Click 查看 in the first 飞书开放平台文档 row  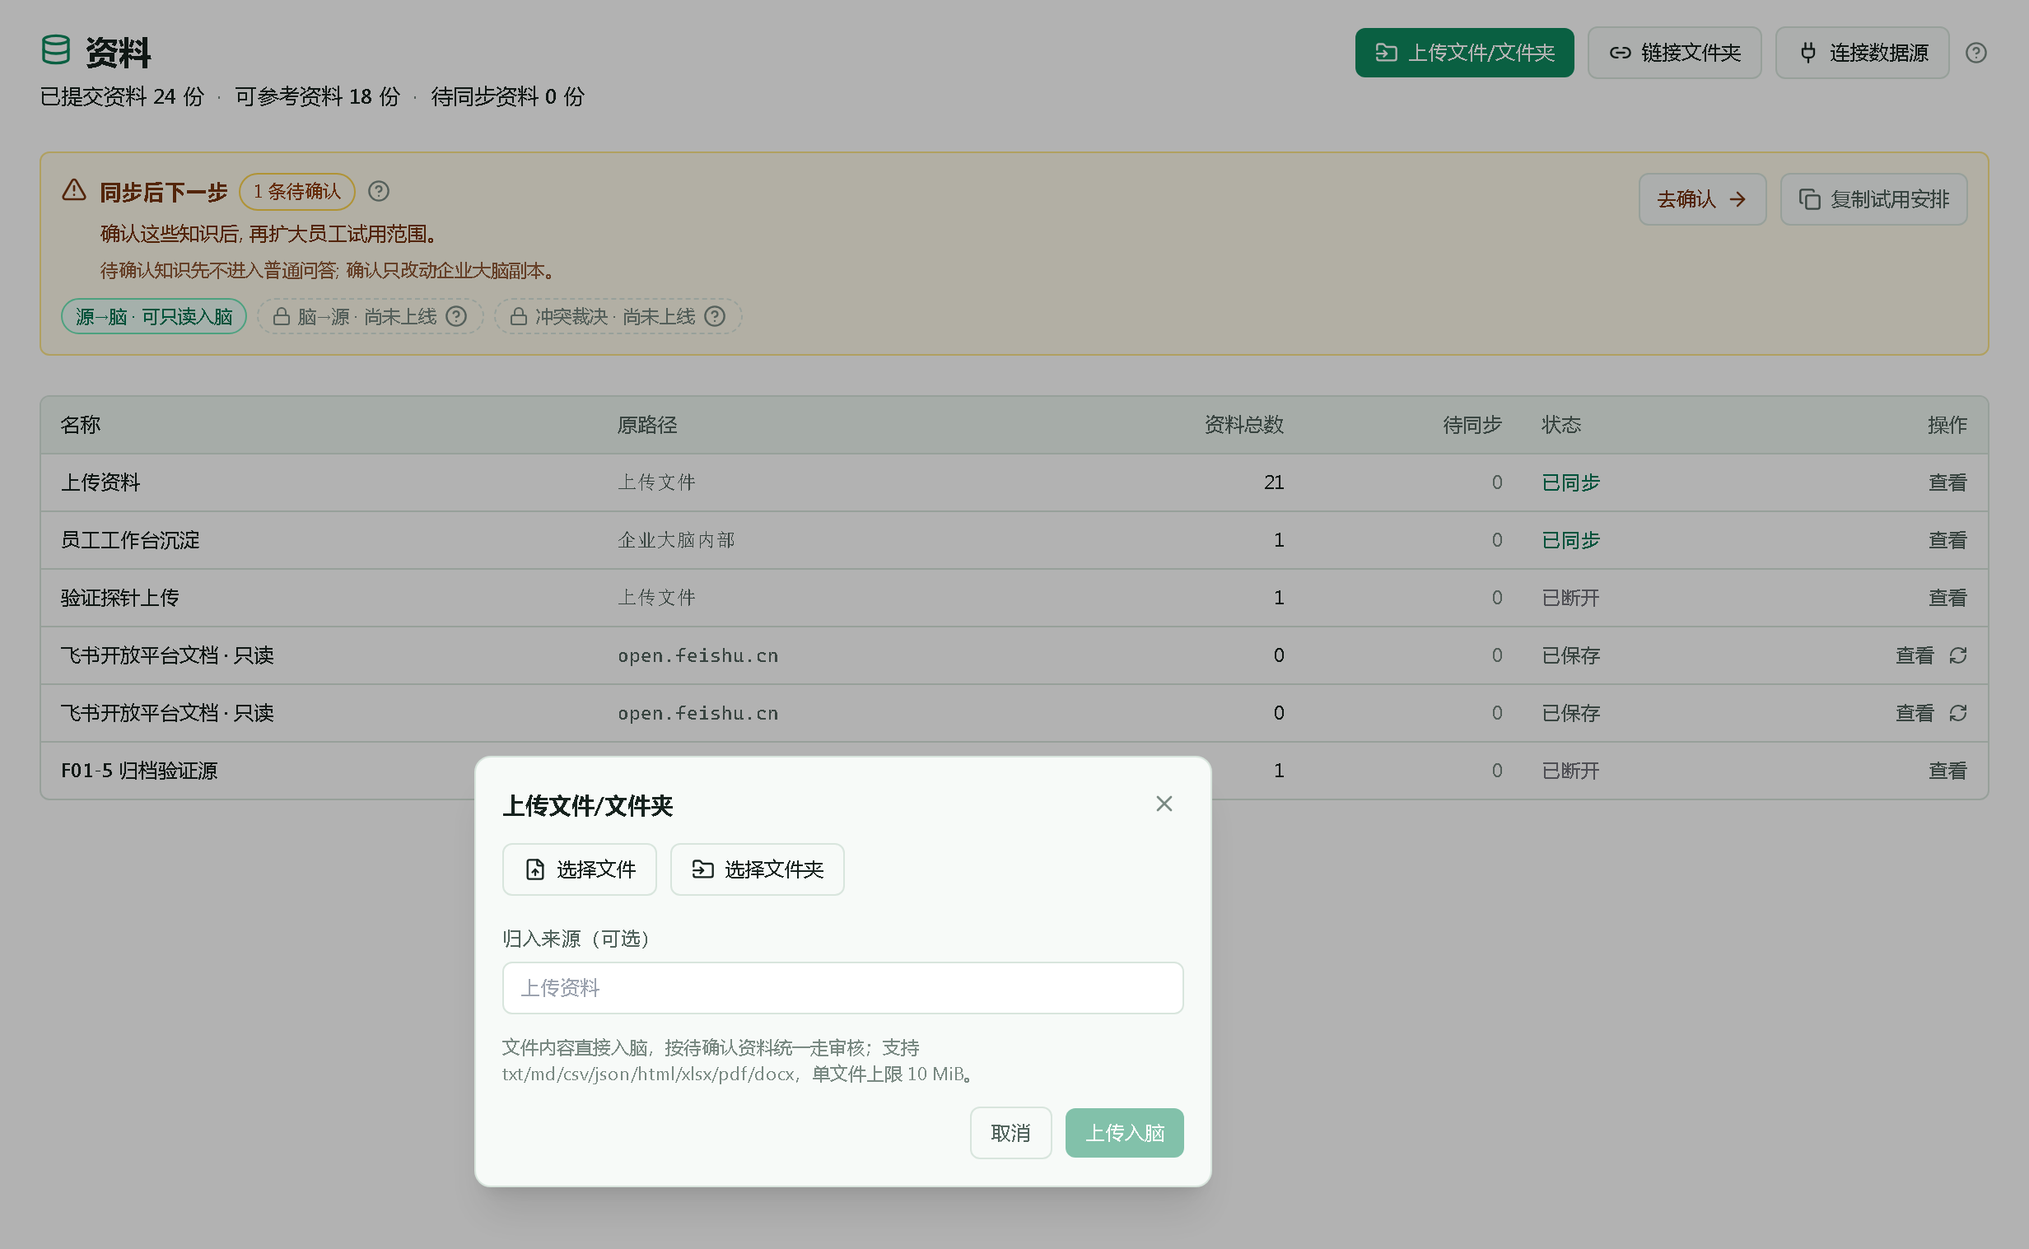click(x=1915, y=656)
